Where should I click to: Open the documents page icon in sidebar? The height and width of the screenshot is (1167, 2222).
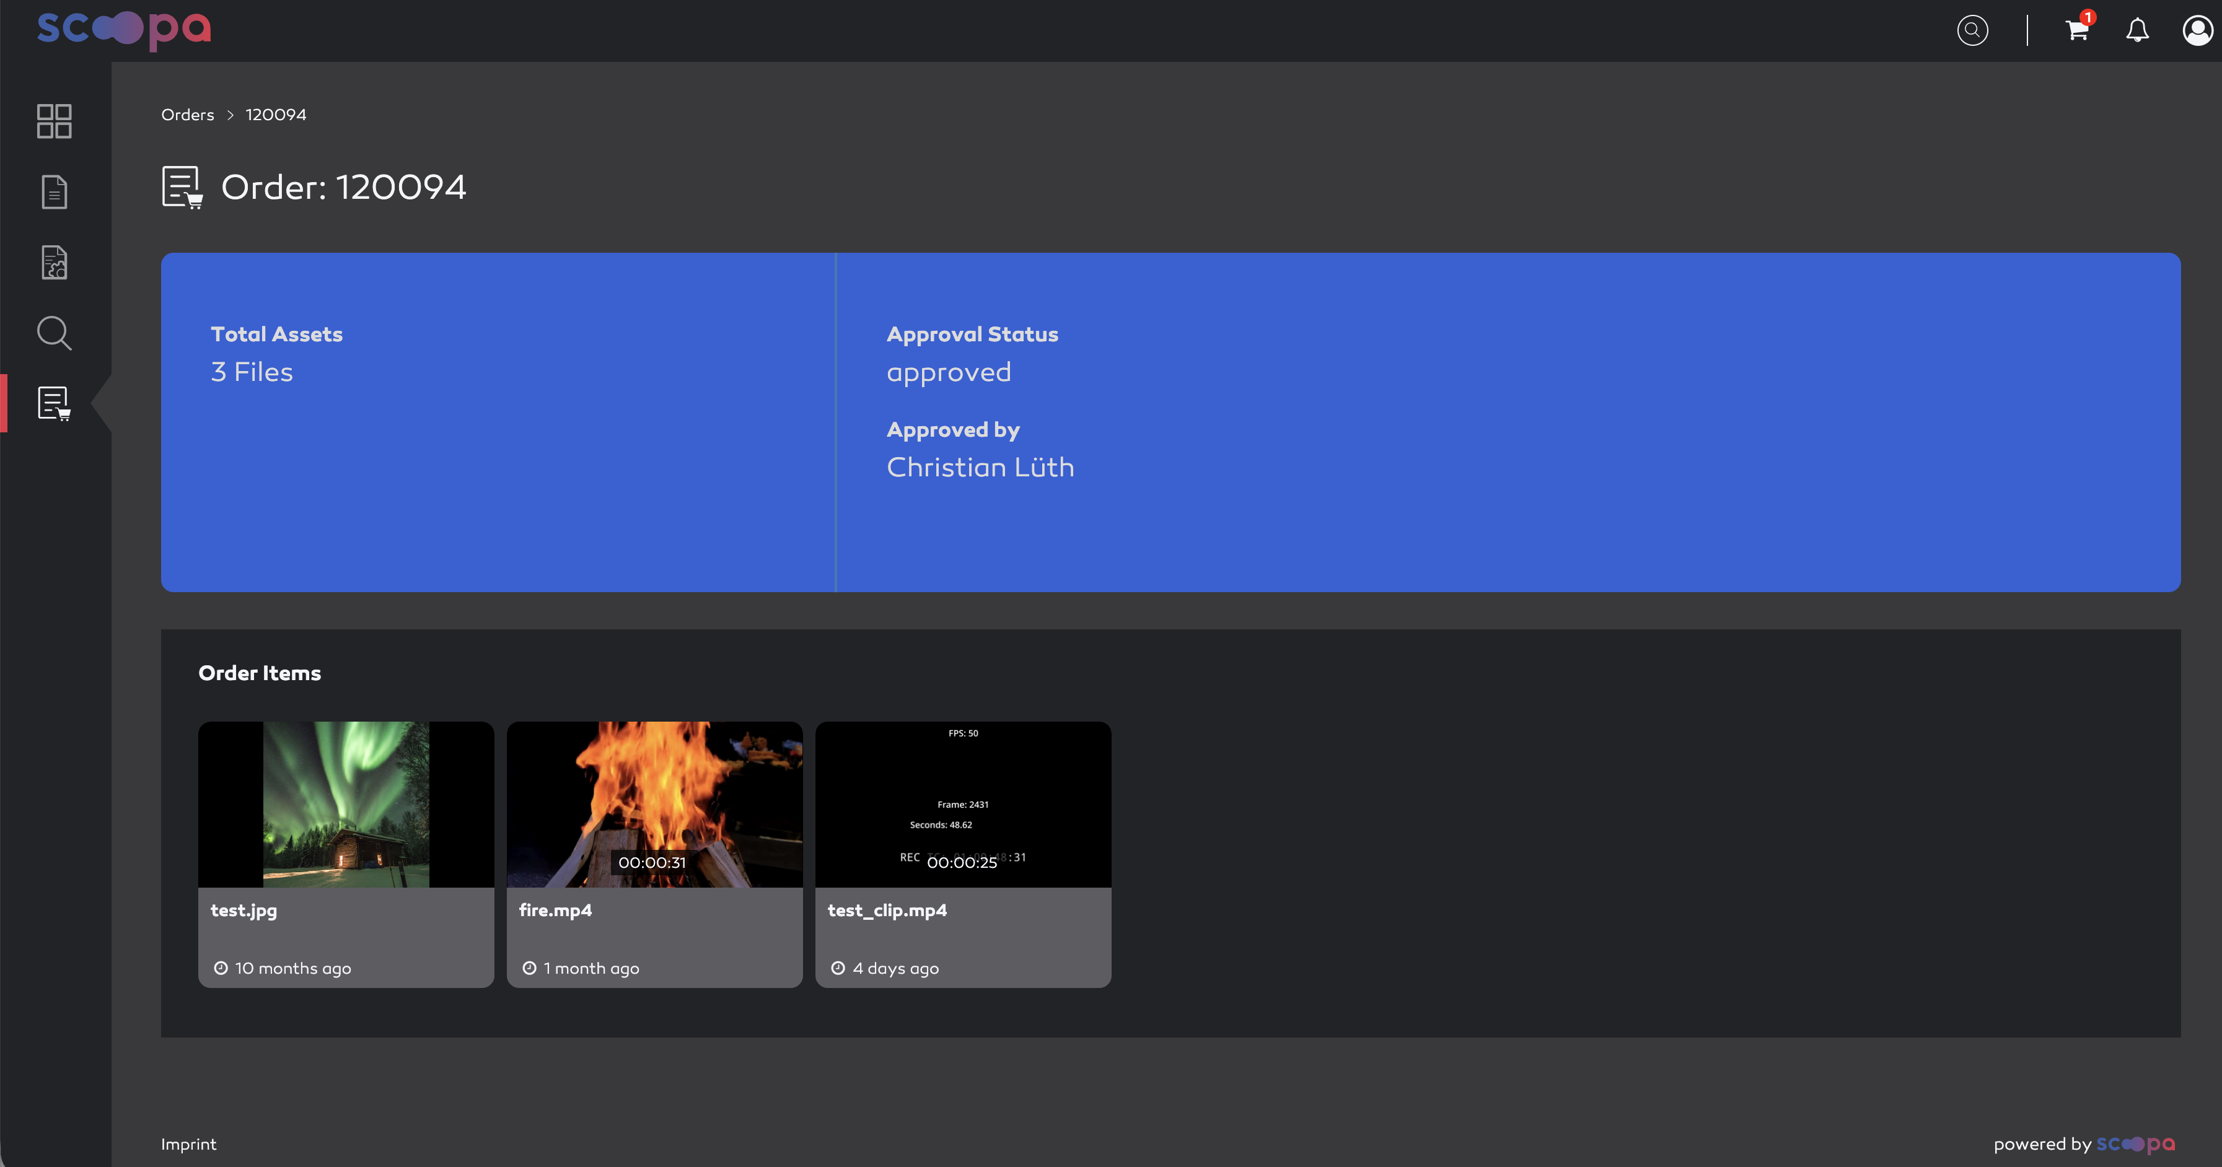coord(55,191)
